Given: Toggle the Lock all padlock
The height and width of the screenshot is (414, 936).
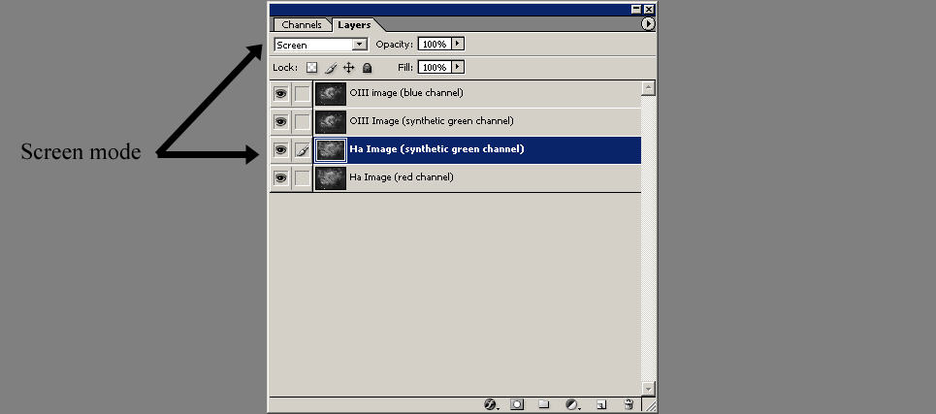Looking at the screenshot, I should click(366, 68).
